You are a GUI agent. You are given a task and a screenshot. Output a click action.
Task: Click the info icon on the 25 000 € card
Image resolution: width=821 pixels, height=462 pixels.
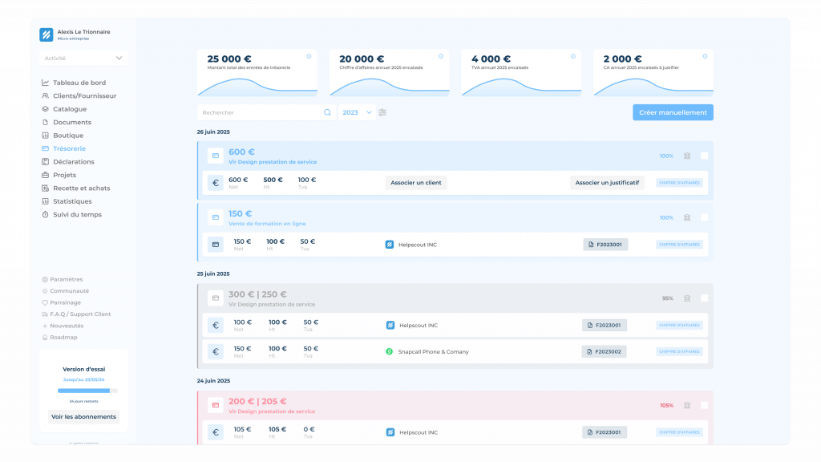point(309,56)
